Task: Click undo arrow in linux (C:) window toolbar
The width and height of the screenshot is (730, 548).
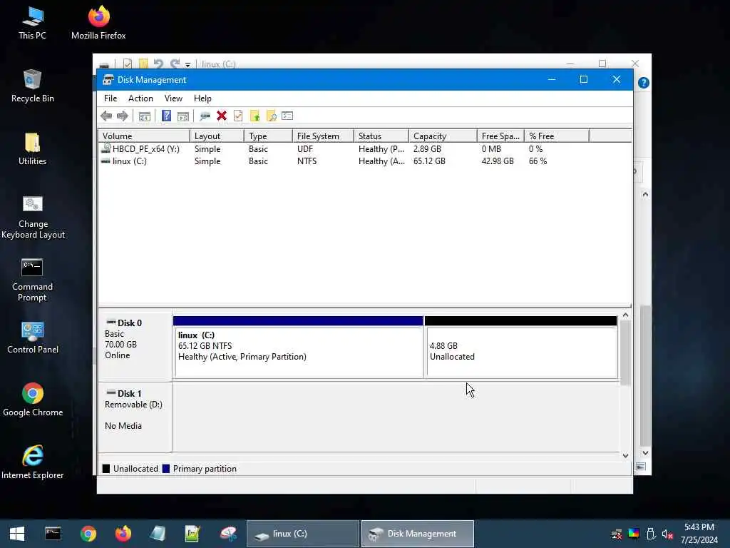Action: 158,64
